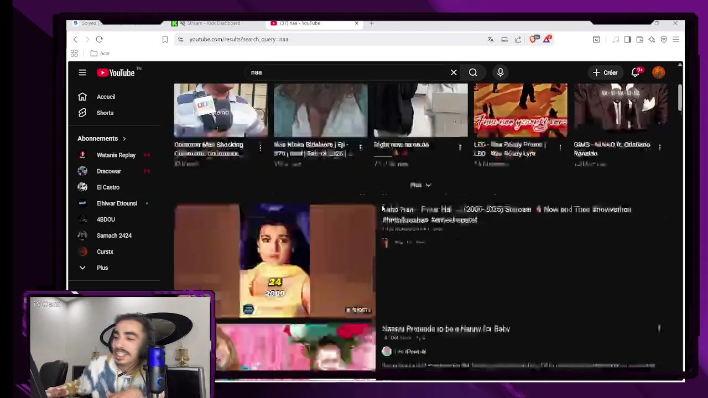Open the thumbnail showing 24 and 2000

tap(275, 260)
